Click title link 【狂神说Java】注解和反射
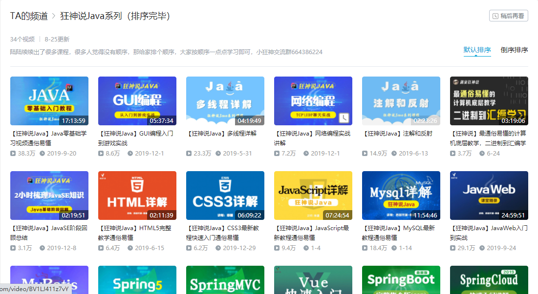Screen dimensions: 538x294 tap(397, 134)
